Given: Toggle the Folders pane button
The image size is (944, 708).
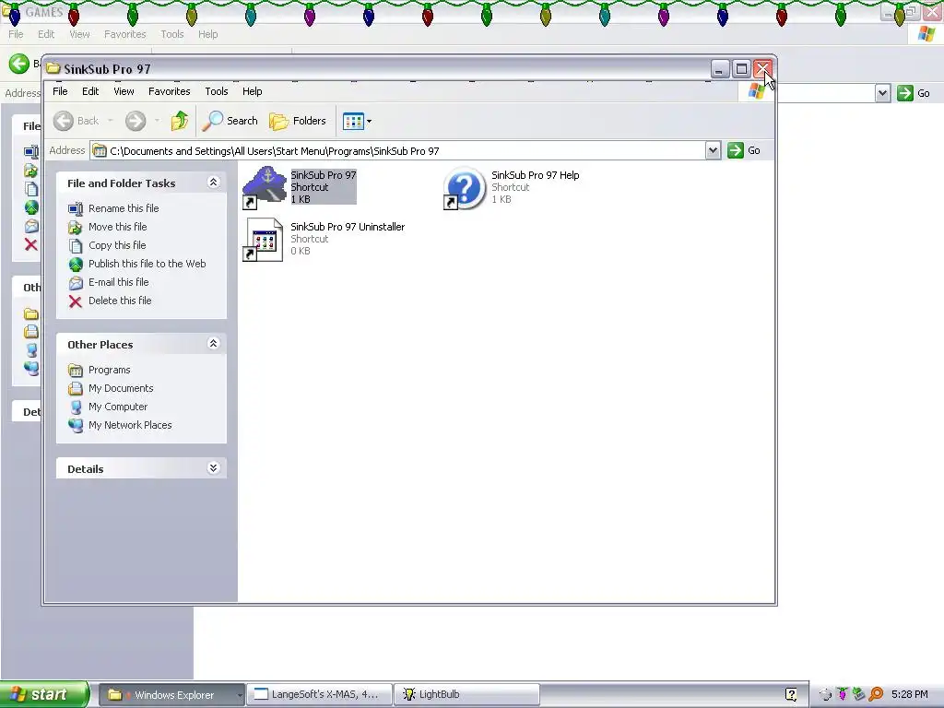Looking at the screenshot, I should [x=298, y=121].
